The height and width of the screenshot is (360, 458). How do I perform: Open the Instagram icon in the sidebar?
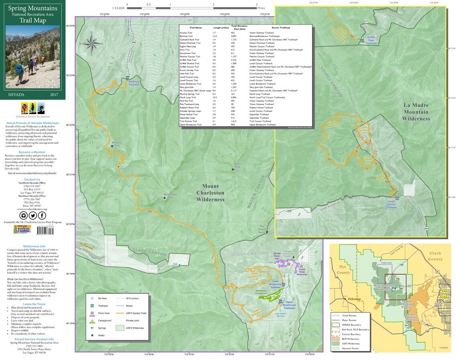click(x=24, y=216)
